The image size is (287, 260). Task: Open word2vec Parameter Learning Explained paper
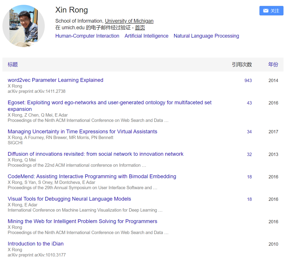[56, 80]
